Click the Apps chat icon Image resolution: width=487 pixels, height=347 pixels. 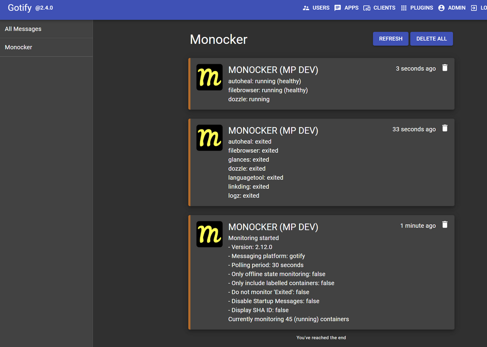[337, 8]
